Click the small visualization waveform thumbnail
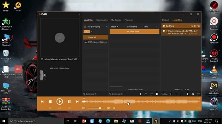 pyautogui.click(x=42, y=75)
